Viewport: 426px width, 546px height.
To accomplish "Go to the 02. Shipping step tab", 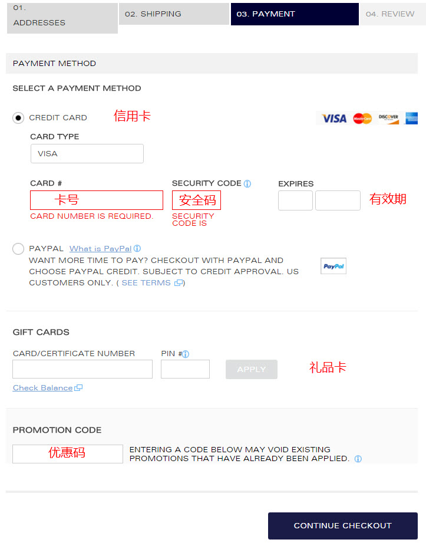I will (174, 14).
